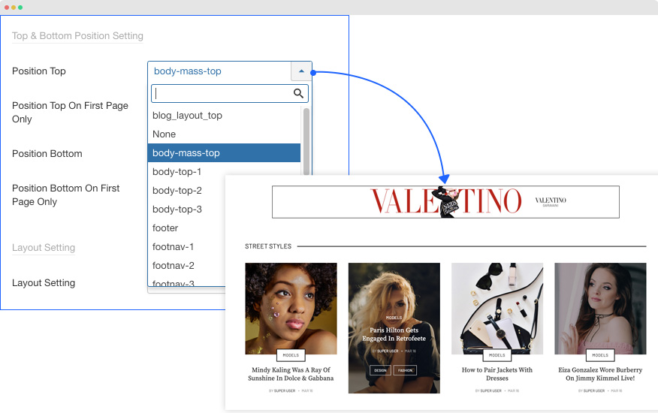Open How to Pair Jackets With Dresses
The width and height of the screenshot is (658, 413).
click(x=497, y=374)
